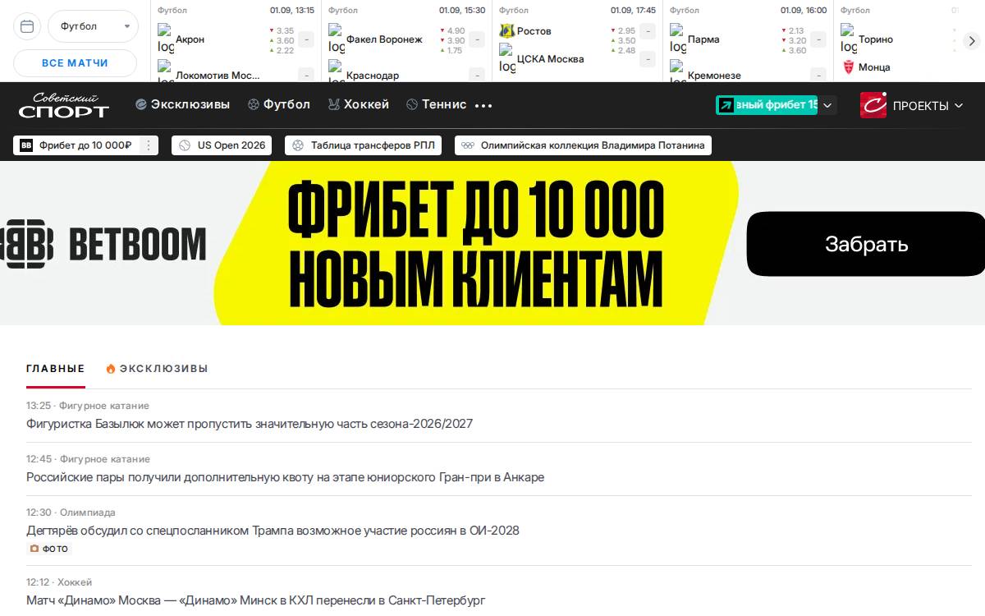Screen dimensions: 985x616
Task: Select the Факел Воронеж odds button
Action: point(477,39)
